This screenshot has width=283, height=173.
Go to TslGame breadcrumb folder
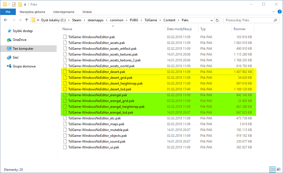[x=151, y=20]
